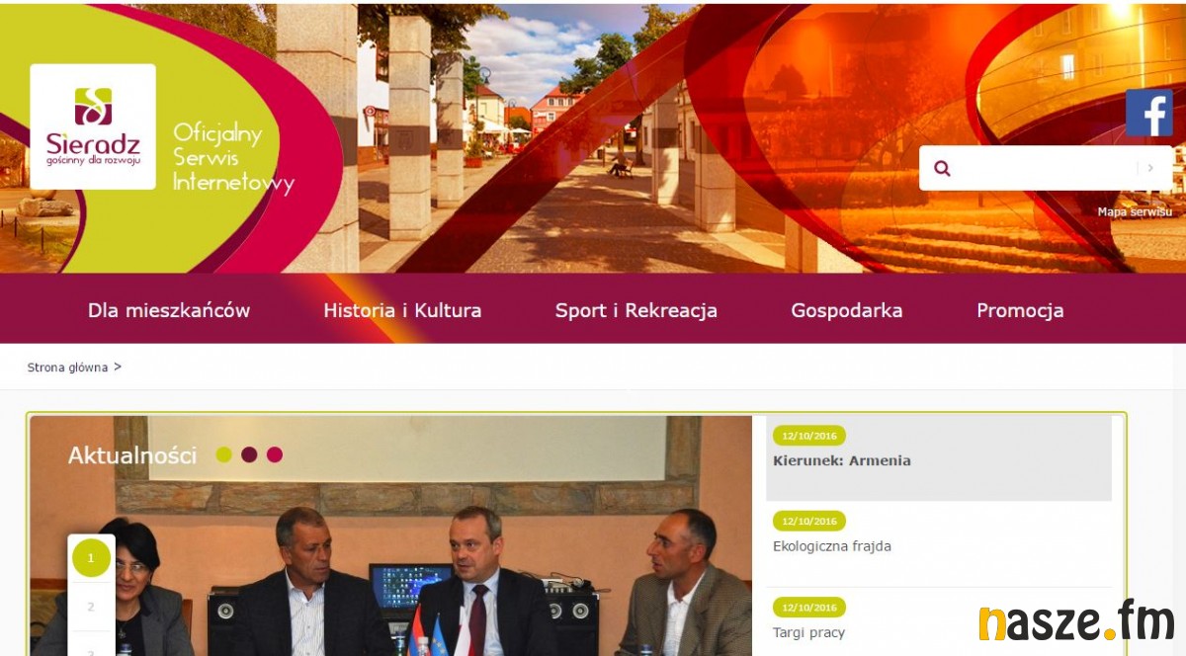Image resolution: width=1186 pixels, height=656 pixels.
Task: Open the Kierunek: Armenia news item
Action: pyautogui.click(x=842, y=460)
